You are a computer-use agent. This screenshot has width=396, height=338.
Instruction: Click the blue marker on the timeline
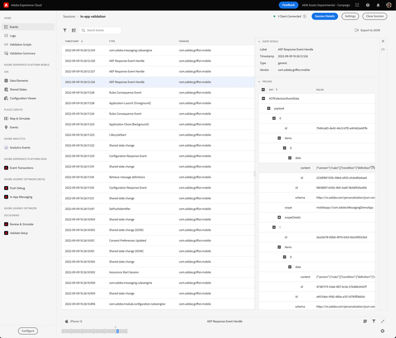tap(117, 331)
